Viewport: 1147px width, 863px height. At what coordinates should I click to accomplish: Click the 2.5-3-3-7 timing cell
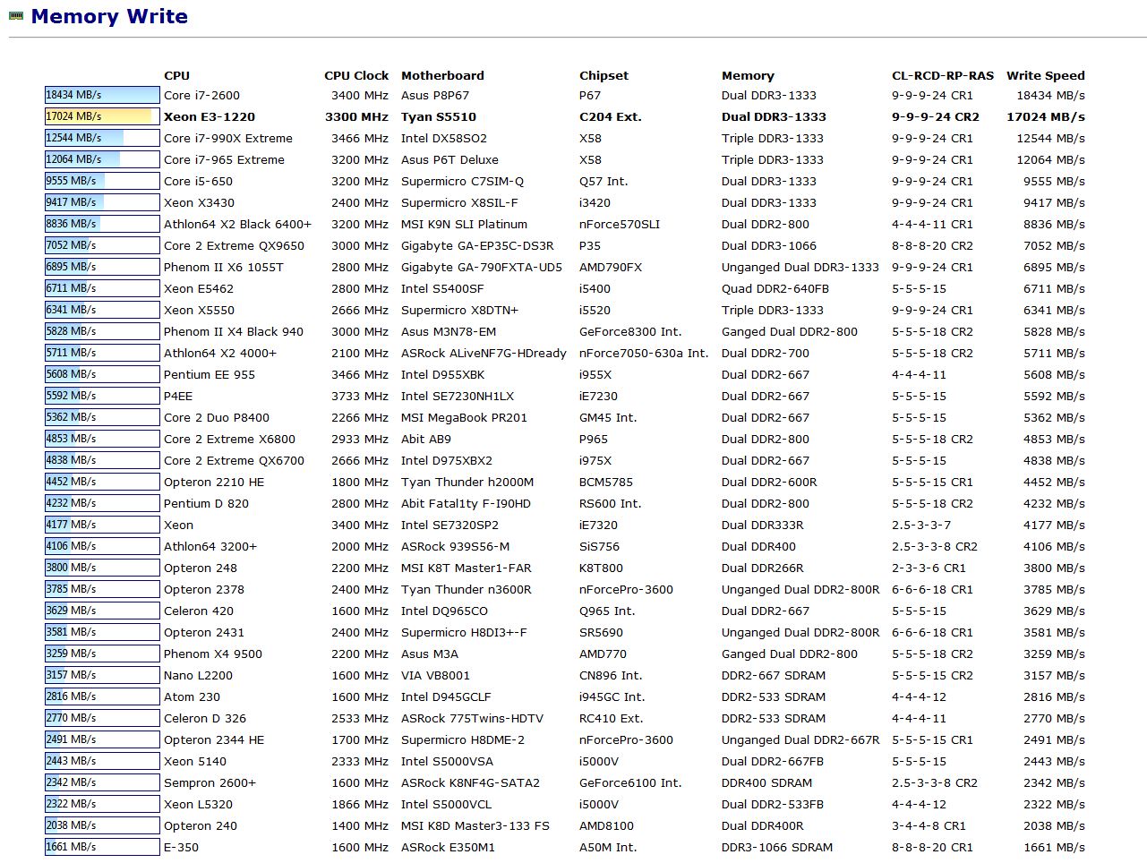[x=921, y=525]
